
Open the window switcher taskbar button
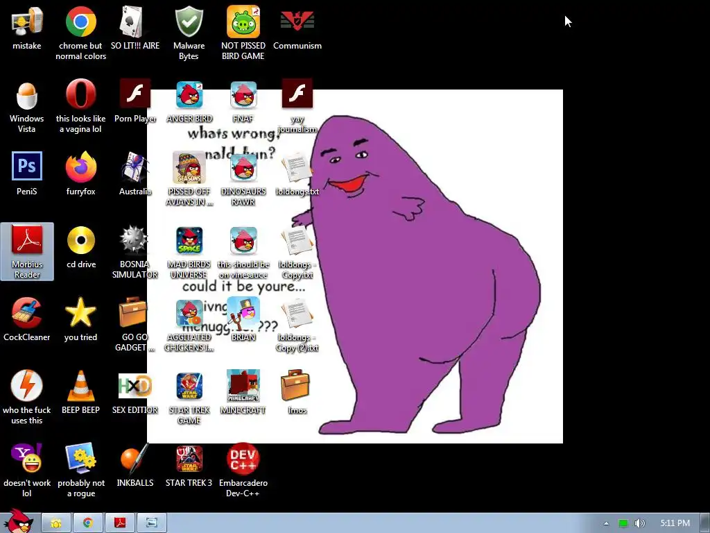coord(152,523)
